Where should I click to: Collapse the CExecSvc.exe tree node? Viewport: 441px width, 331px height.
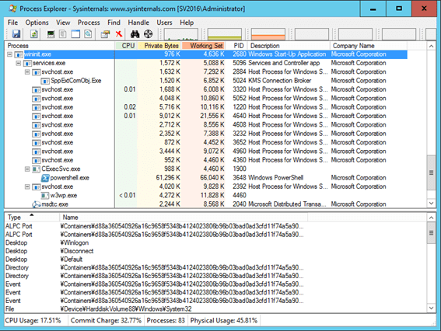click(x=27, y=169)
